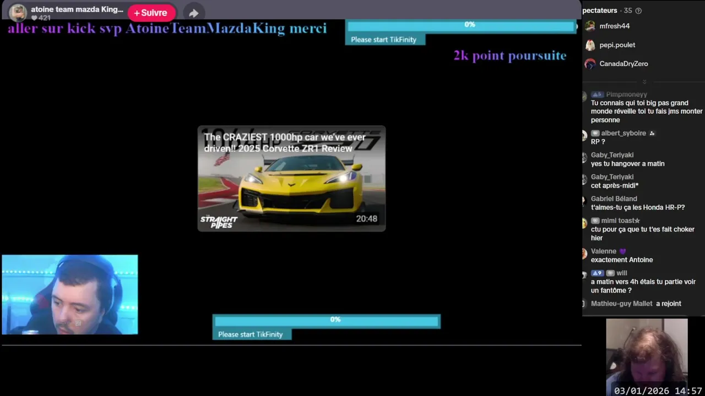Click the Corvette ZR1 video thumbnail
The height and width of the screenshot is (396, 705).
tap(291, 178)
